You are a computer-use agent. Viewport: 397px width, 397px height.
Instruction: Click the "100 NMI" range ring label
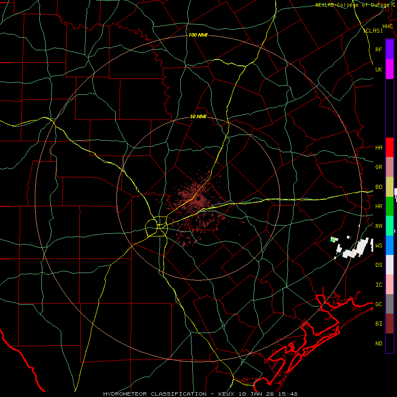pos(198,35)
